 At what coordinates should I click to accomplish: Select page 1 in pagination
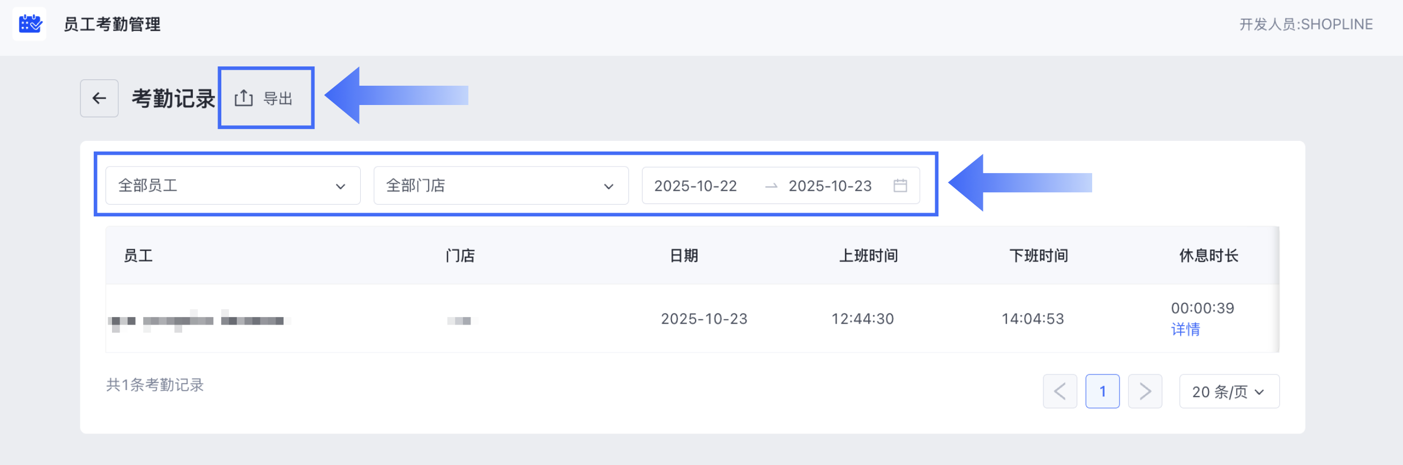[x=1102, y=391]
